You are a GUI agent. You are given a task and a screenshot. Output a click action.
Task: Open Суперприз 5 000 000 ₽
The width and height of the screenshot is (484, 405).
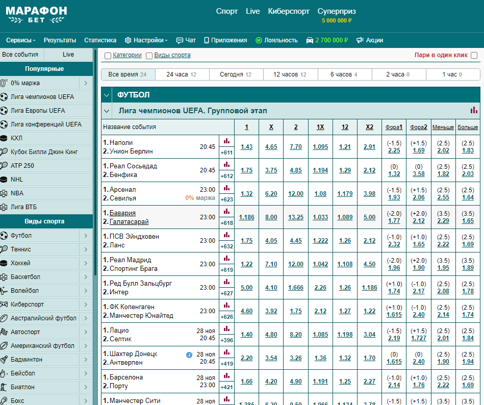337,15
